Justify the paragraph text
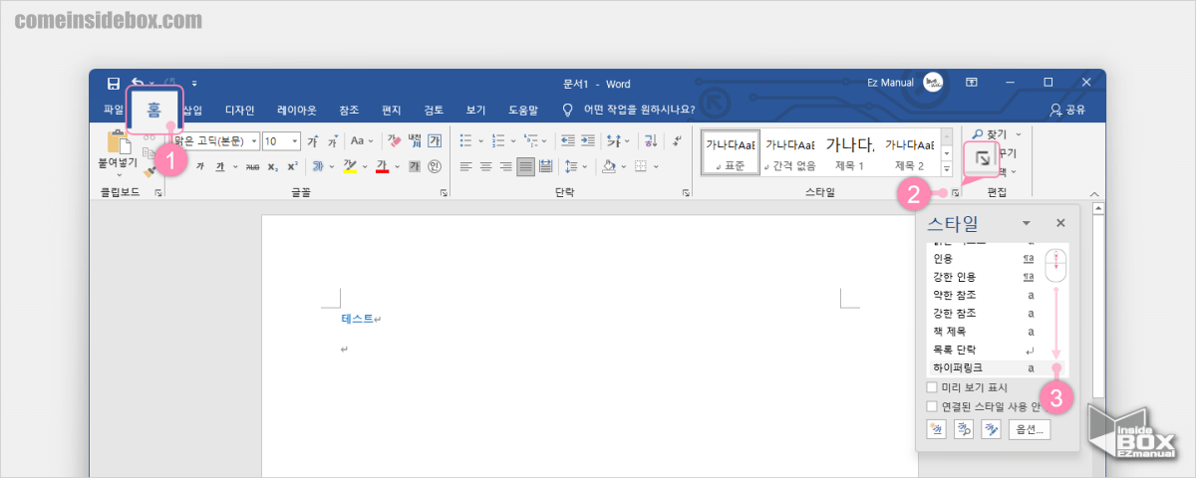The height and width of the screenshot is (478, 1196). click(x=526, y=166)
